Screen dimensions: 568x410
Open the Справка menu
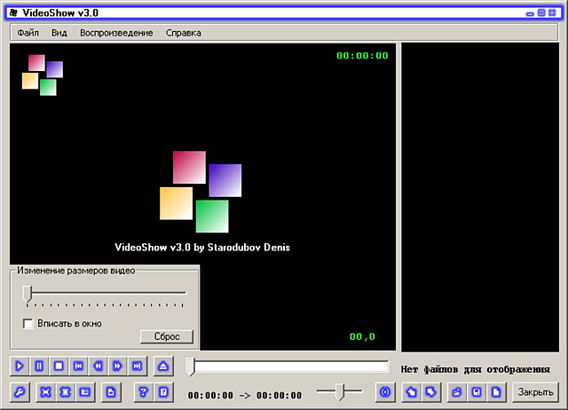(183, 33)
